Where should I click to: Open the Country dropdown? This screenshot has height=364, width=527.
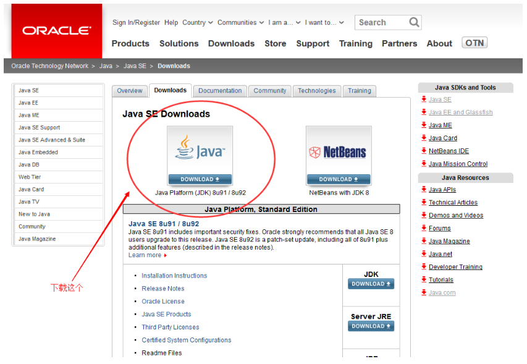tap(198, 22)
